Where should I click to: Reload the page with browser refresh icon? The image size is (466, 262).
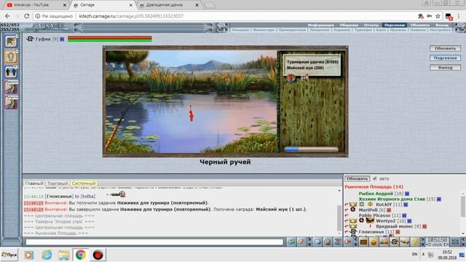point(26,16)
